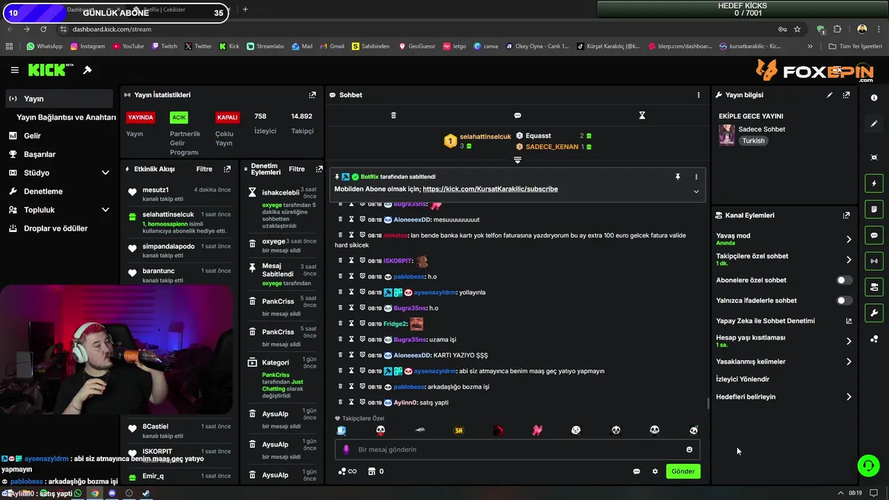Click the trash clear-chat icon
The width and height of the screenshot is (889, 500).
coord(393,115)
